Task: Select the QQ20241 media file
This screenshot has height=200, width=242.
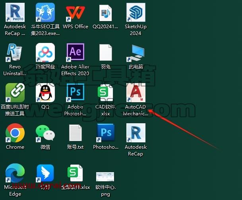Action: click(106, 13)
